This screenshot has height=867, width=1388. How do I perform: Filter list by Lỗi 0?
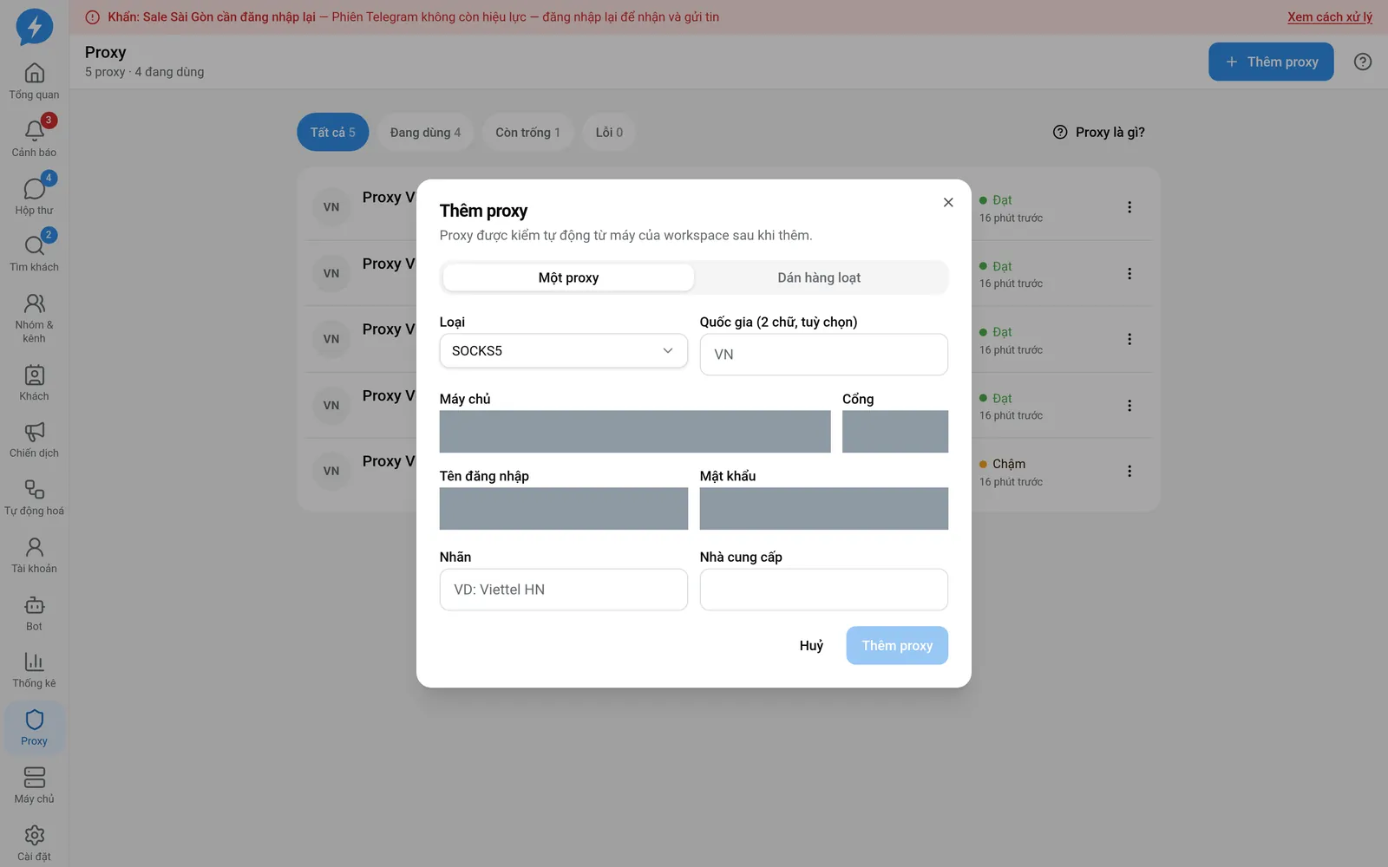[609, 133]
